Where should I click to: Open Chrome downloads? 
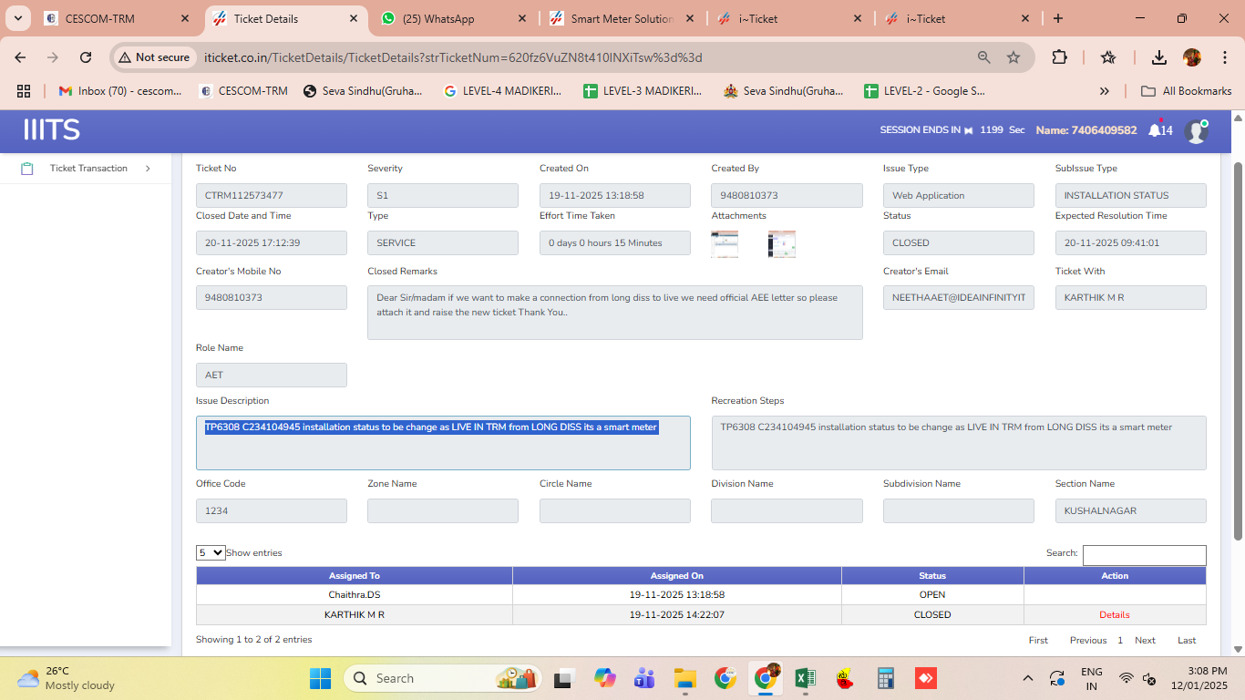click(x=1158, y=57)
